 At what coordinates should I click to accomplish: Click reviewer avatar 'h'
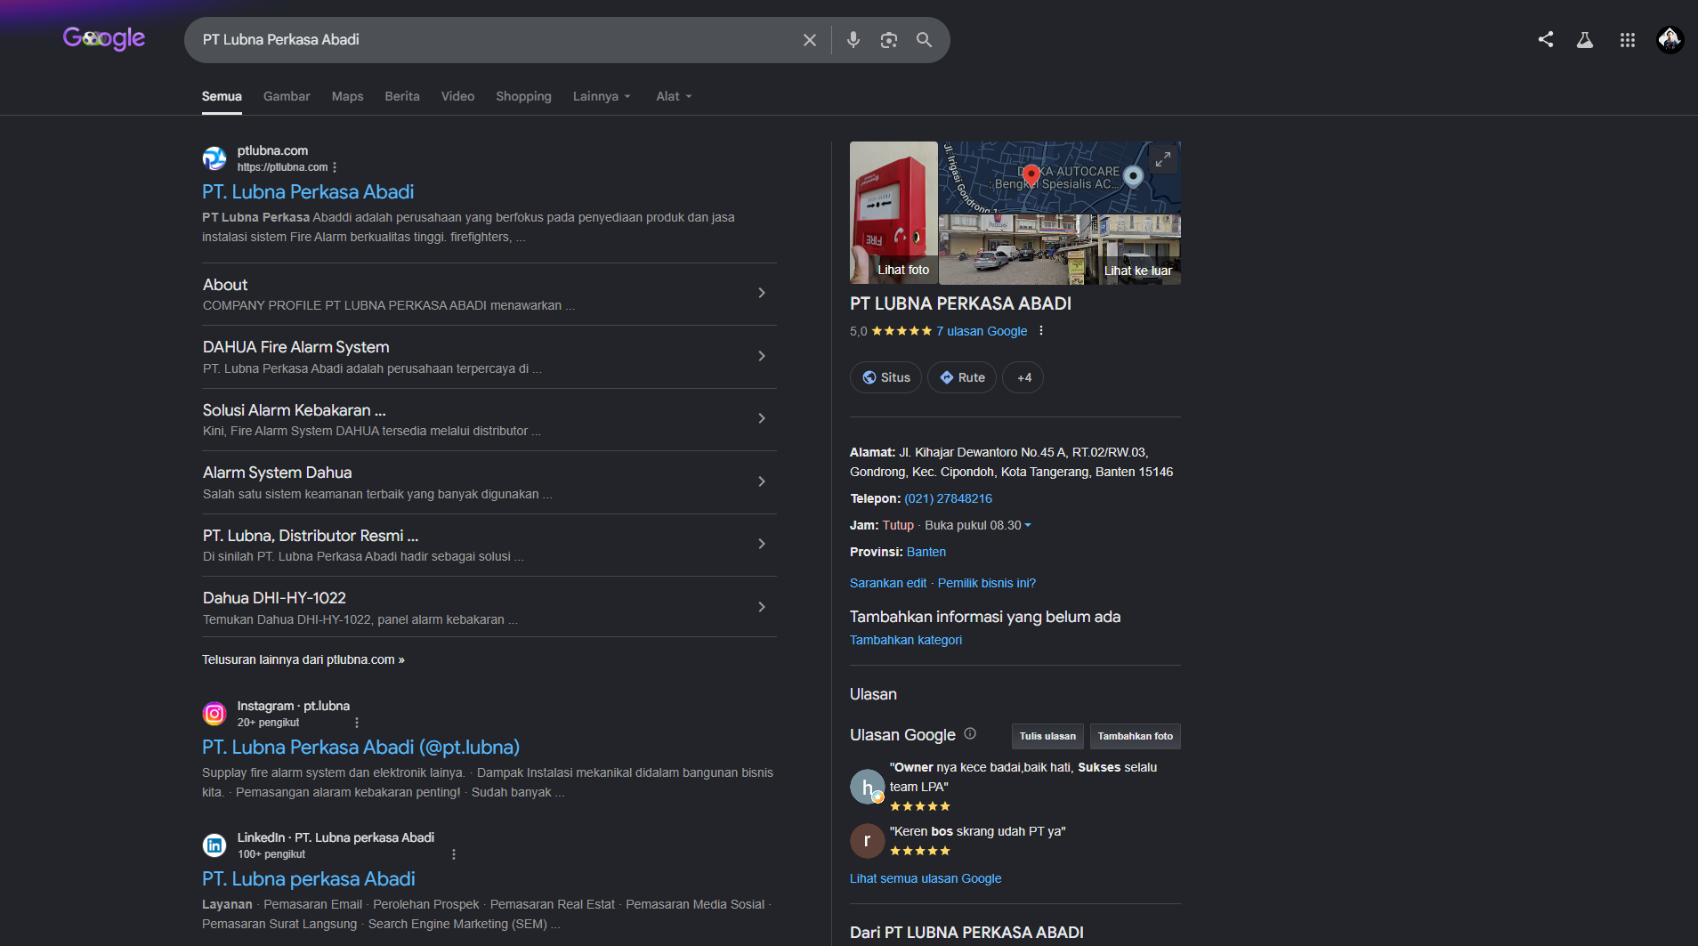tap(868, 788)
